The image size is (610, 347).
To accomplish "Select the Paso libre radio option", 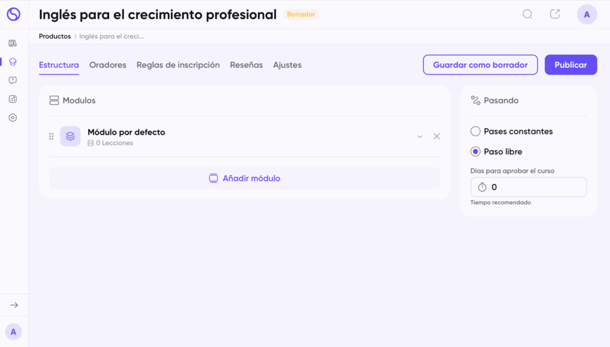I will point(475,152).
